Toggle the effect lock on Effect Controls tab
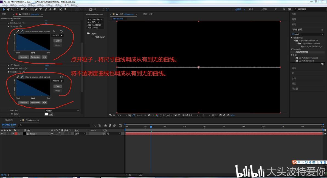This screenshot has width=327, height=178. 20,14
